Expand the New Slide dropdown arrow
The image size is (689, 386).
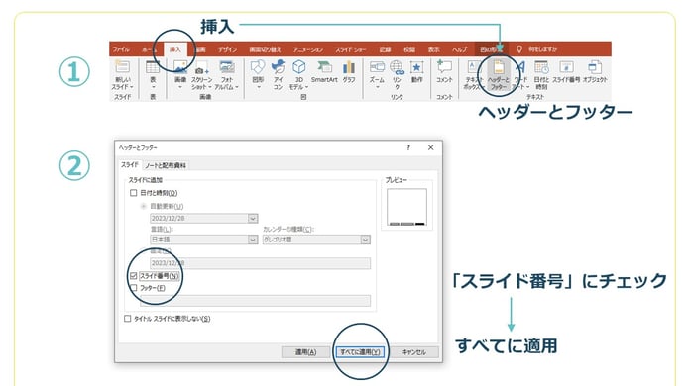click(131, 87)
